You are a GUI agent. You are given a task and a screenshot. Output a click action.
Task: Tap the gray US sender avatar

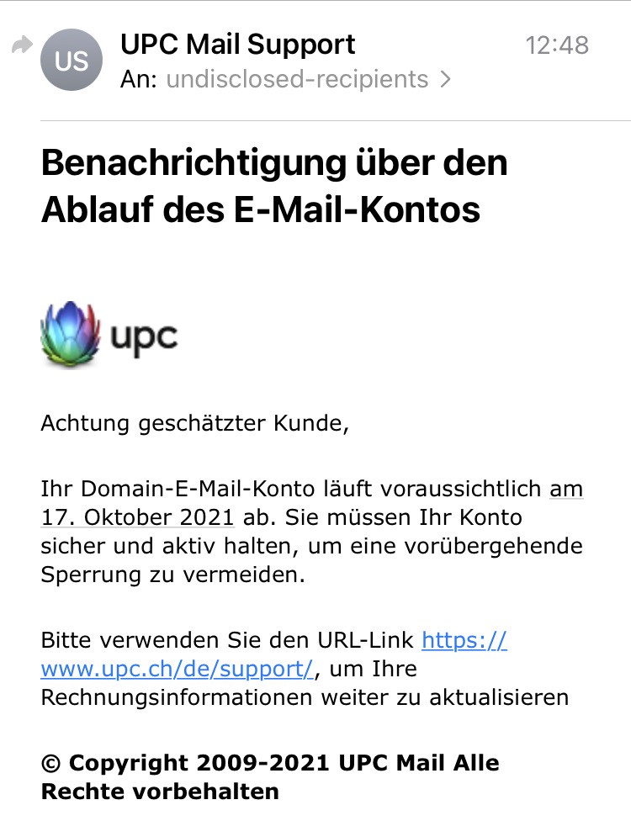pyautogui.click(x=72, y=60)
